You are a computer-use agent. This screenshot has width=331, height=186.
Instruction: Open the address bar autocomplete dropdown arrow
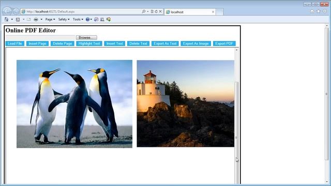(x=148, y=11)
